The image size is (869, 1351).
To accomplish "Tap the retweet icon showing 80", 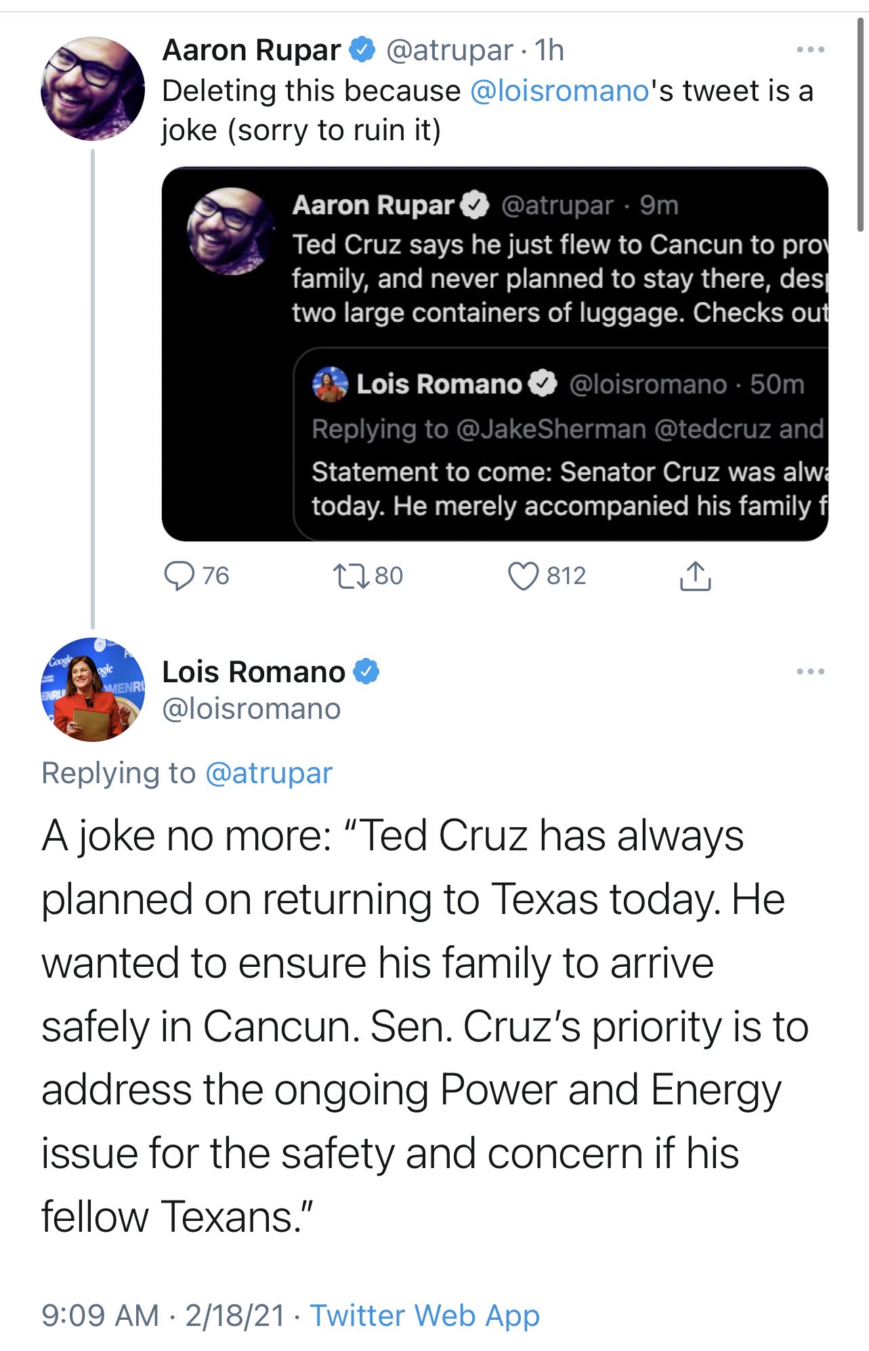I will pyautogui.click(x=351, y=576).
